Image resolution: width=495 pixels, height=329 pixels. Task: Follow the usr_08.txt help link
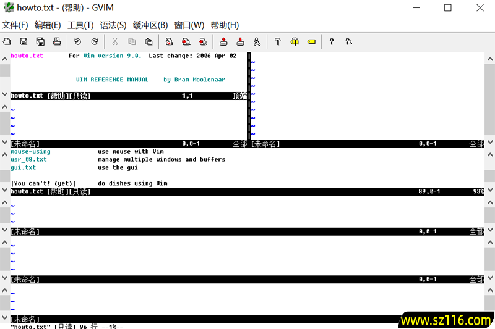point(28,160)
